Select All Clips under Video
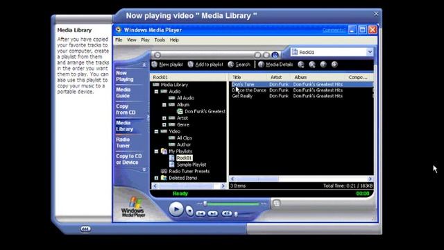444x250 pixels. click(x=185, y=138)
